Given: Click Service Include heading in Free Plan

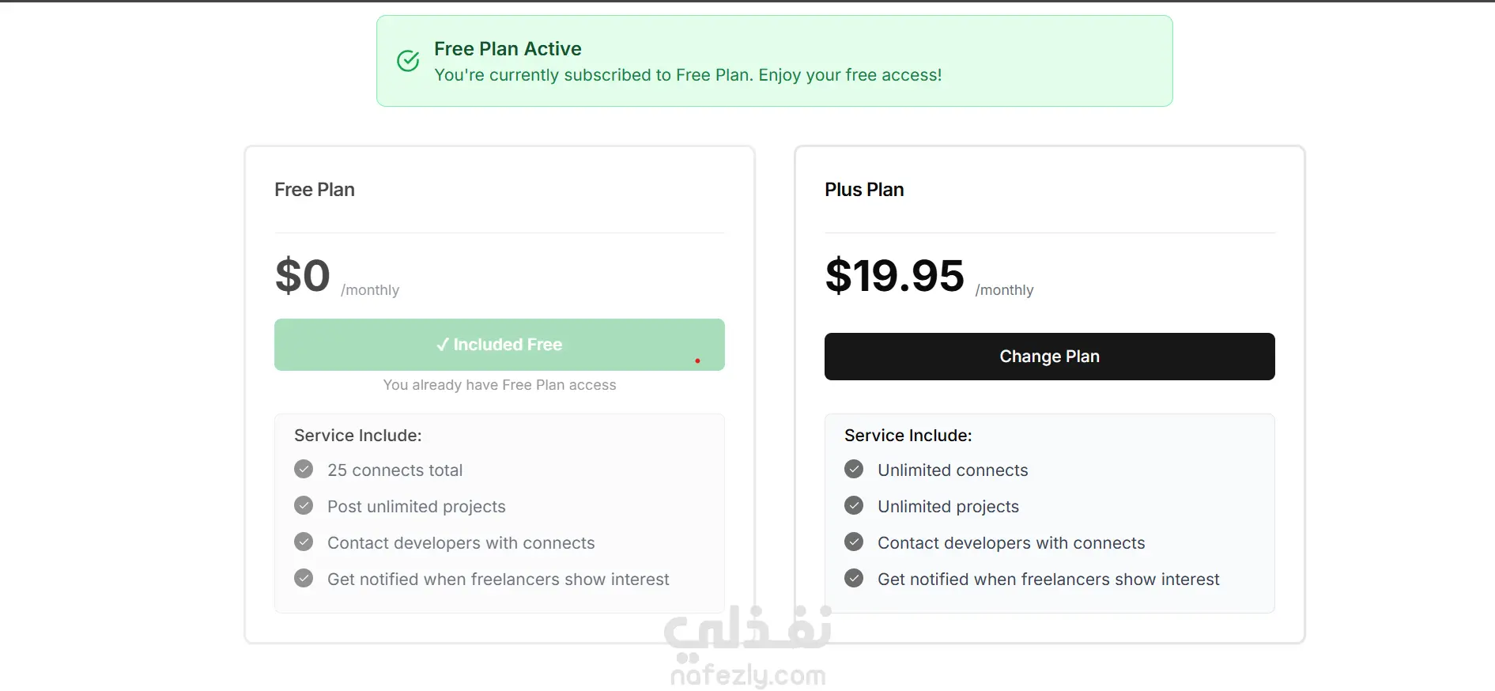Looking at the screenshot, I should 357,436.
